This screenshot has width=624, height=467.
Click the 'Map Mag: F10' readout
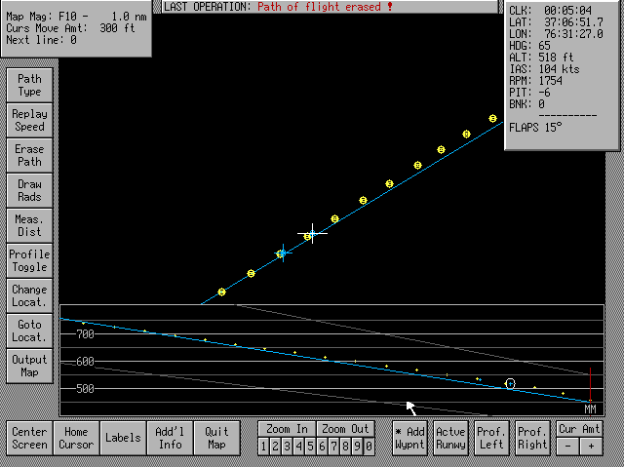pyautogui.click(x=76, y=17)
